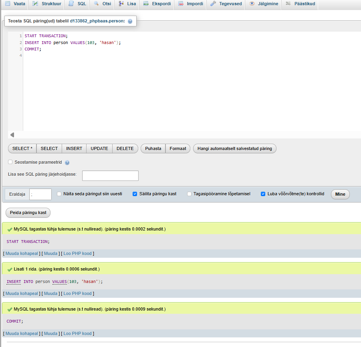This screenshot has height=347, width=361.
Task: Click Loo PHP kood under COMMIT result
Action: click(x=78, y=333)
